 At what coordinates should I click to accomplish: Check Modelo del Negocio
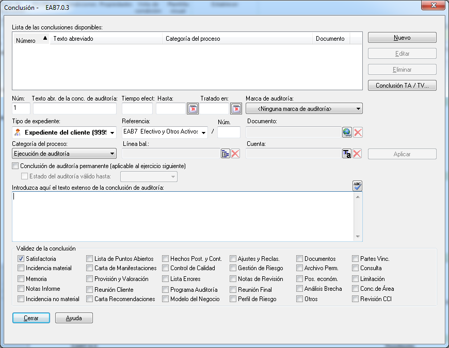click(x=165, y=299)
